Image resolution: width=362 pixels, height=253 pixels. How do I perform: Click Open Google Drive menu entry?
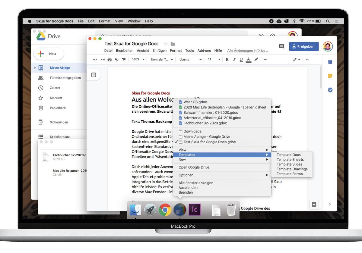222,167
